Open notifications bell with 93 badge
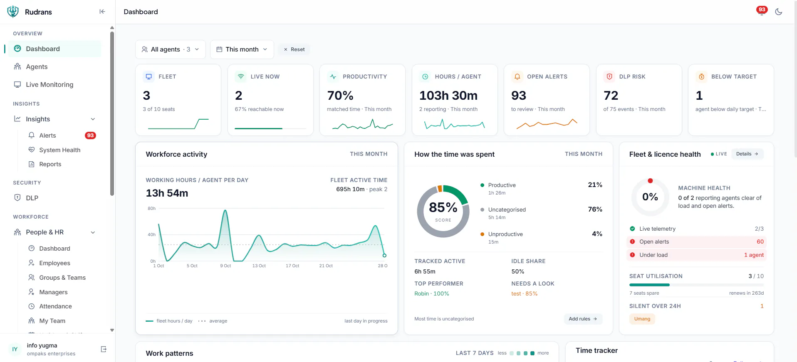This screenshot has height=362, width=797. (761, 11)
